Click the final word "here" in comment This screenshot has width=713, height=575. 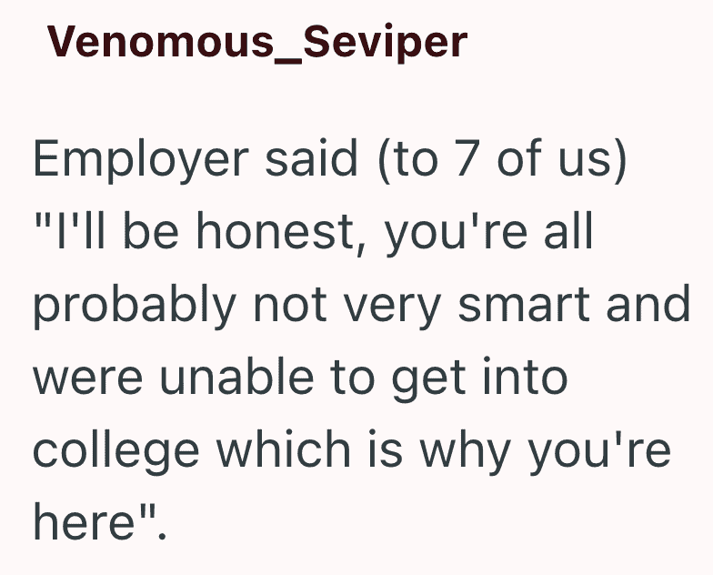[x=85, y=522]
